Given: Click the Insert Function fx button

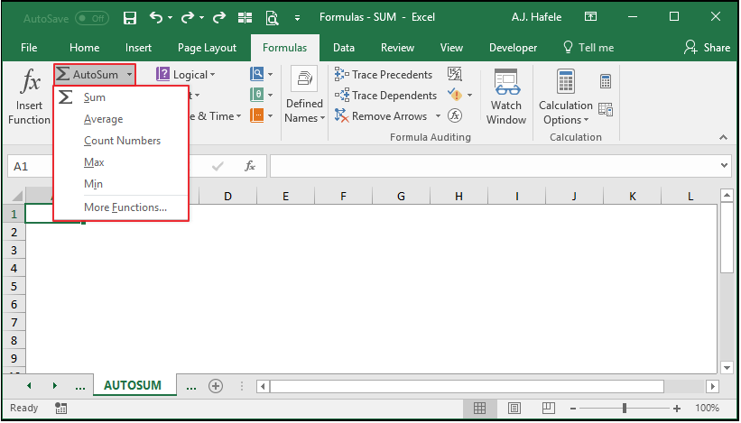Looking at the screenshot, I should (29, 97).
